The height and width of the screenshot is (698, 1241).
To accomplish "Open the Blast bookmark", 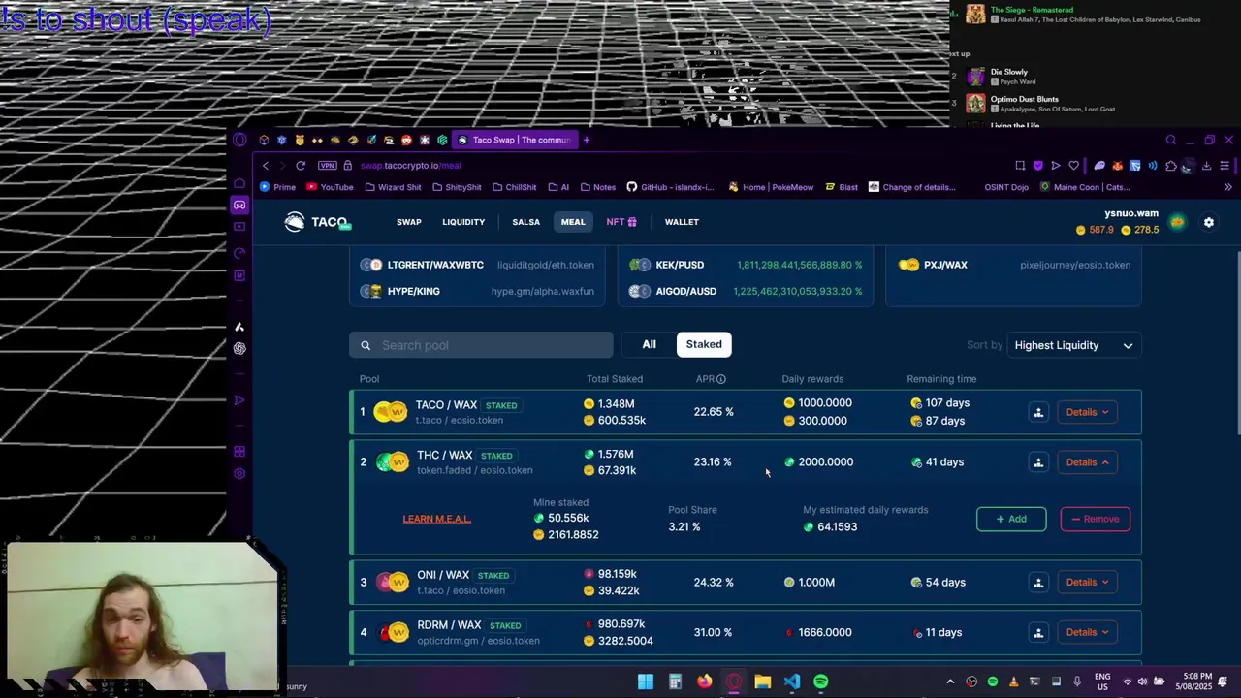I will pos(842,187).
